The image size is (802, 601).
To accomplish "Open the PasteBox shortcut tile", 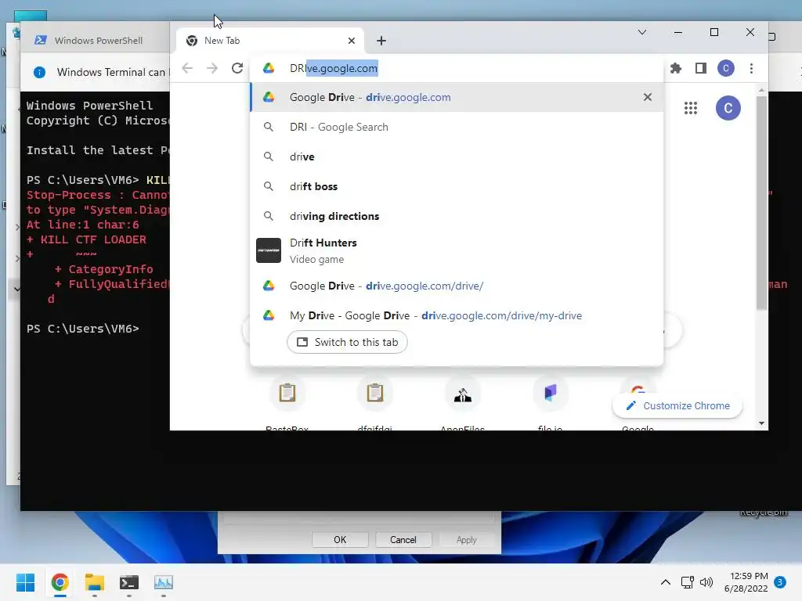I will pos(287,404).
